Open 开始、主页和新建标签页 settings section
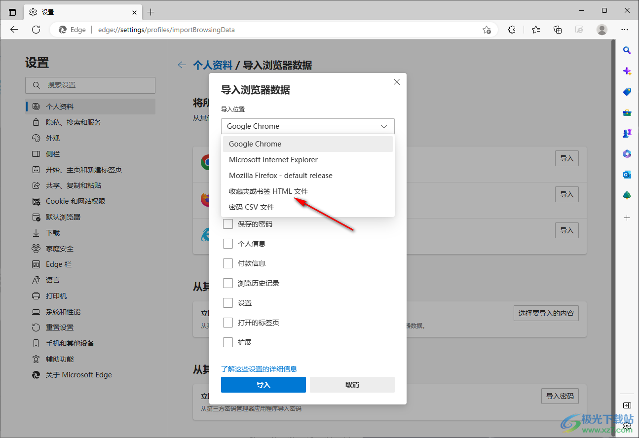 90,170
